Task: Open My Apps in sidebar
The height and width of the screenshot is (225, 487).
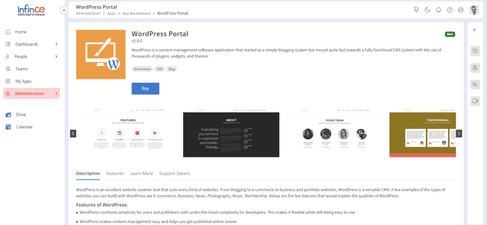Action: click(x=23, y=81)
